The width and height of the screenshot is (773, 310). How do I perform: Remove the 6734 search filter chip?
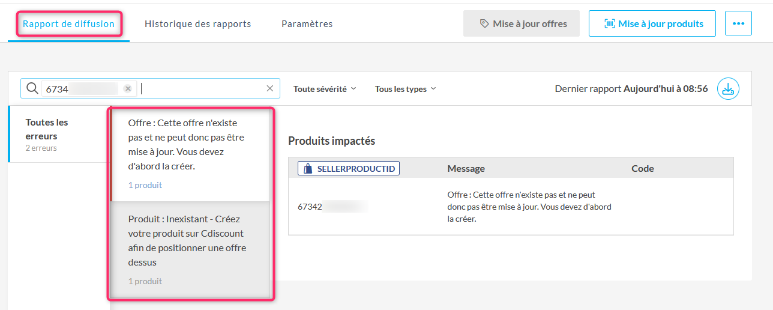point(128,89)
